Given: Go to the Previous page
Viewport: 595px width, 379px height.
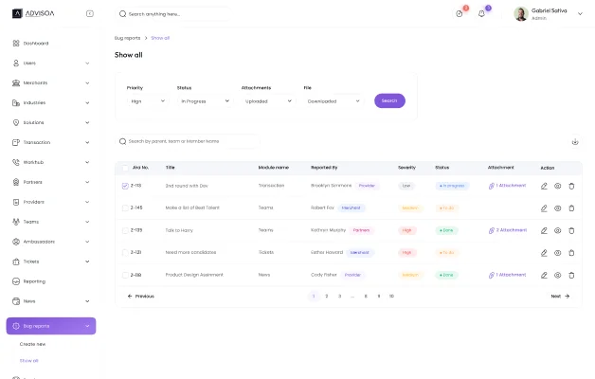Looking at the screenshot, I should (141, 296).
